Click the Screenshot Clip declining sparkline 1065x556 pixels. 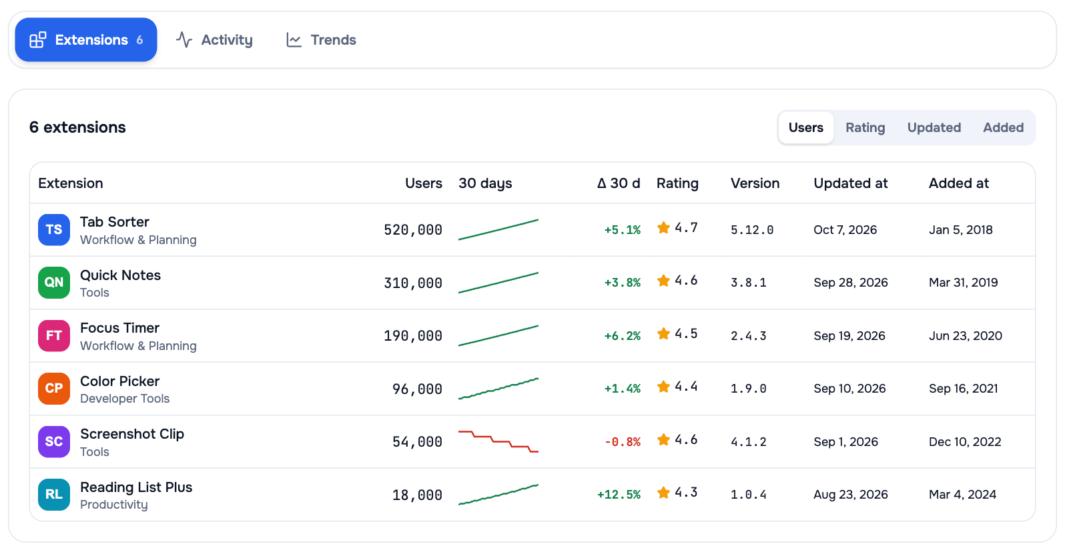pos(498,442)
